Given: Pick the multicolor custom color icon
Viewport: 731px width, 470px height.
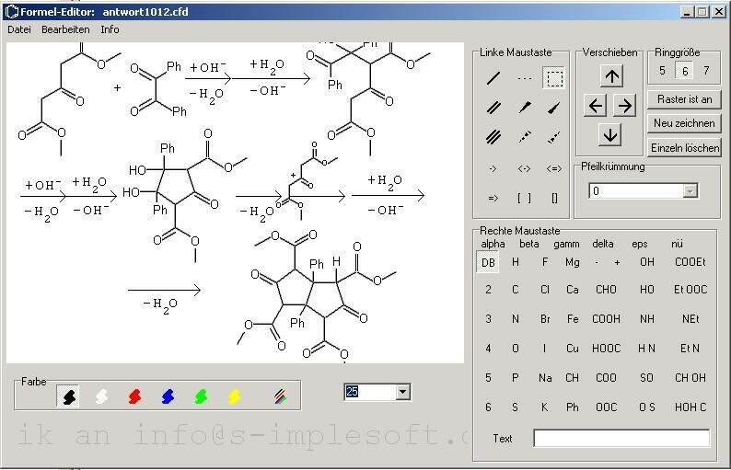Looking at the screenshot, I should coord(280,396).
